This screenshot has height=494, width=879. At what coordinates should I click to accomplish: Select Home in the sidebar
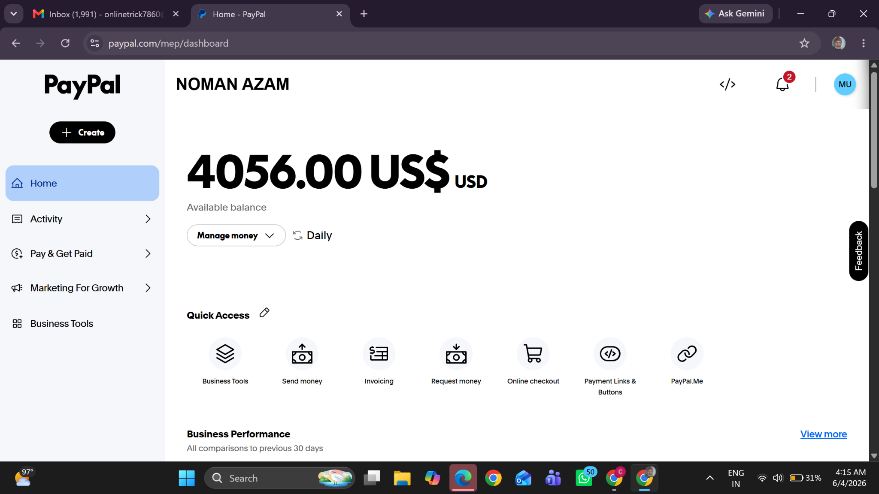pos(82,183)
